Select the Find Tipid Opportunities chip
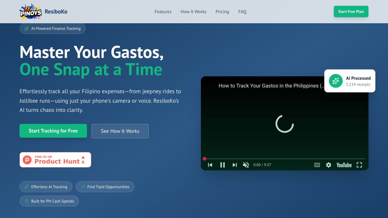The width and height of the screenshot is (388, 218). (x=105, y=187)
